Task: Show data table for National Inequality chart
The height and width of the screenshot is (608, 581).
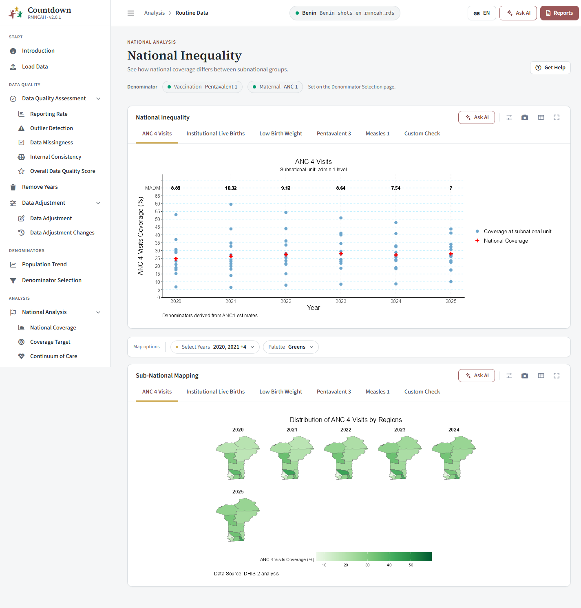Action: pos(541,117)
